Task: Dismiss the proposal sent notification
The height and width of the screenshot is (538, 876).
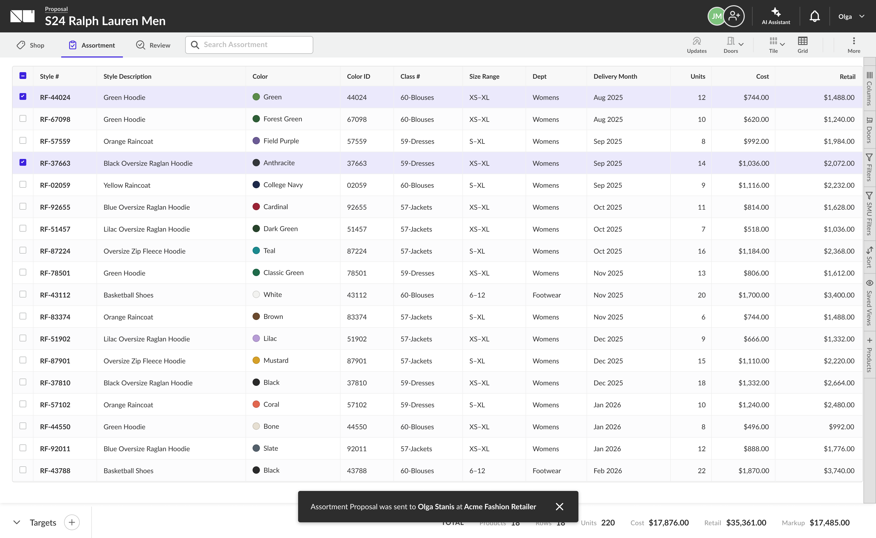Action: [x=559, y=506]
